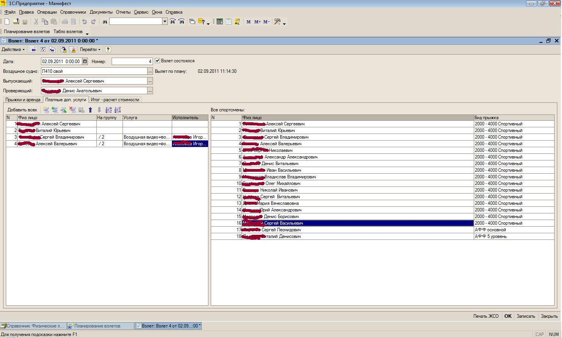
Task: Switch to 'Планирование взлетов' window tab at bottom
Action: pyautogui.click(x=100, y=326)
